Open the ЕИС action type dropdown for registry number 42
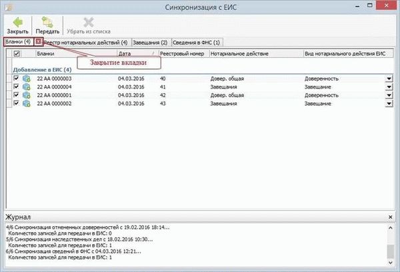400x272 pixels. [389, 95]
